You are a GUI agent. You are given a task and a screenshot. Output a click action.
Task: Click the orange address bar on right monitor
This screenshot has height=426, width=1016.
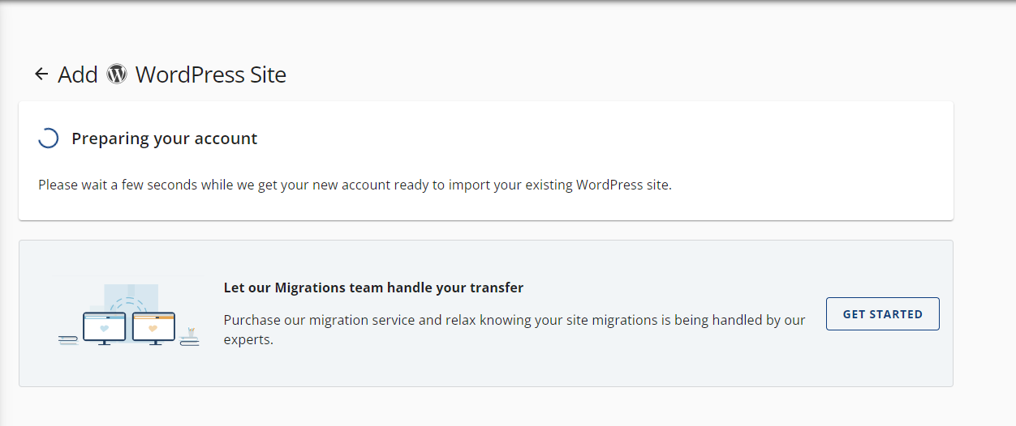153,317
